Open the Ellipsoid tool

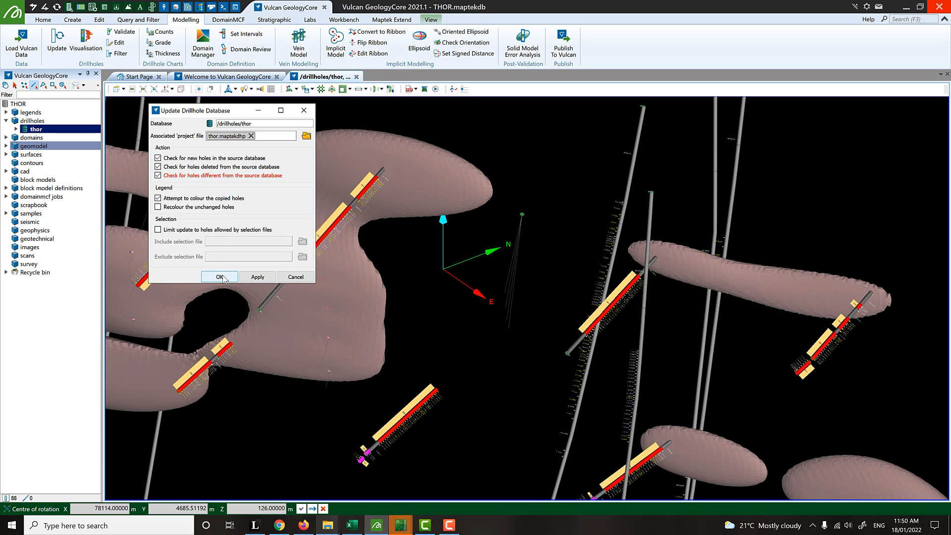pyautogui.click(x=419, y=40)
